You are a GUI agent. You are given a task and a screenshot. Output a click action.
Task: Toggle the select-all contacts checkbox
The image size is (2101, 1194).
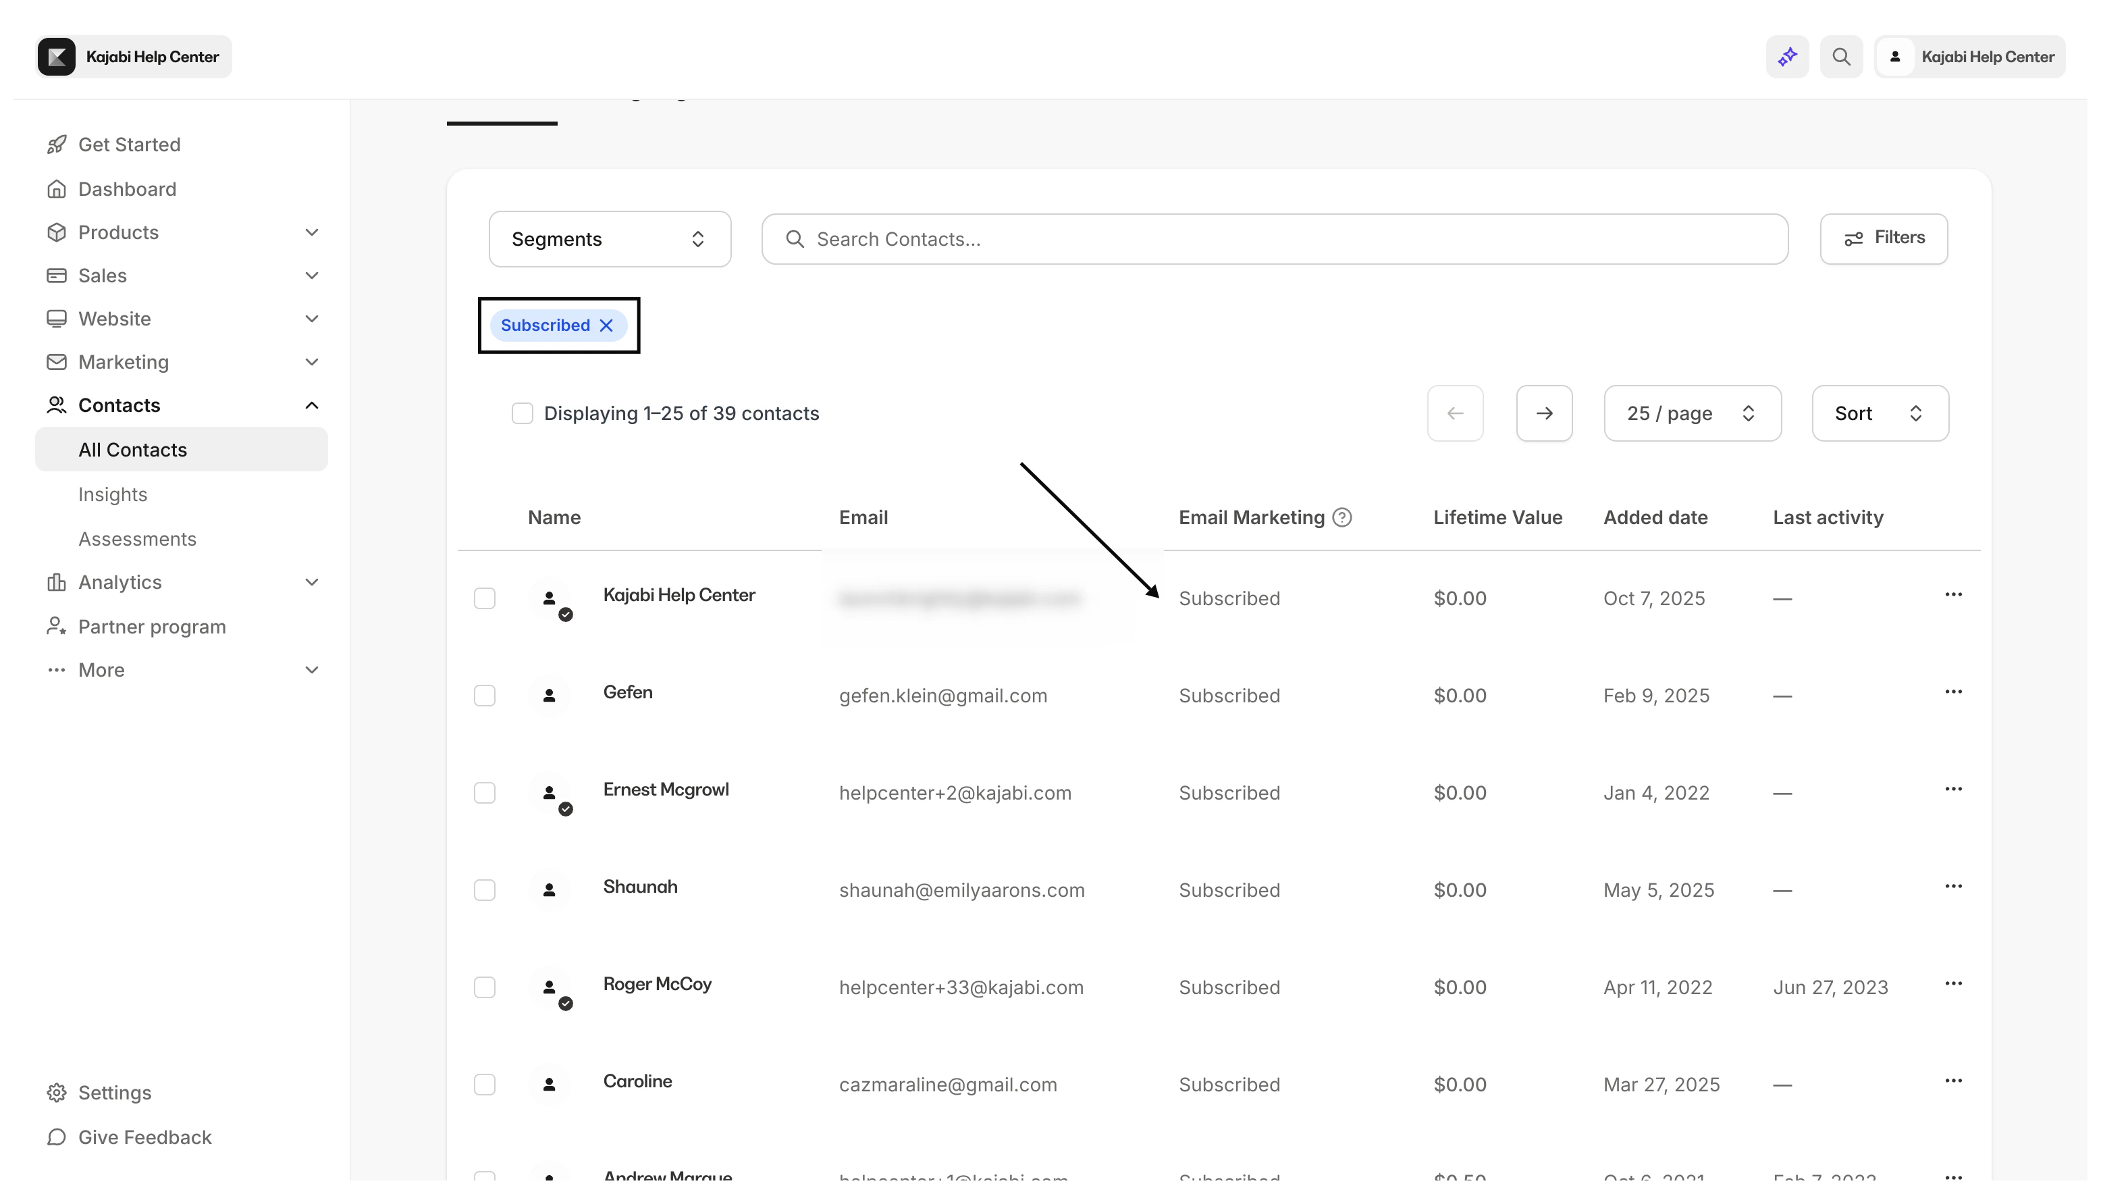click(522, 413)
